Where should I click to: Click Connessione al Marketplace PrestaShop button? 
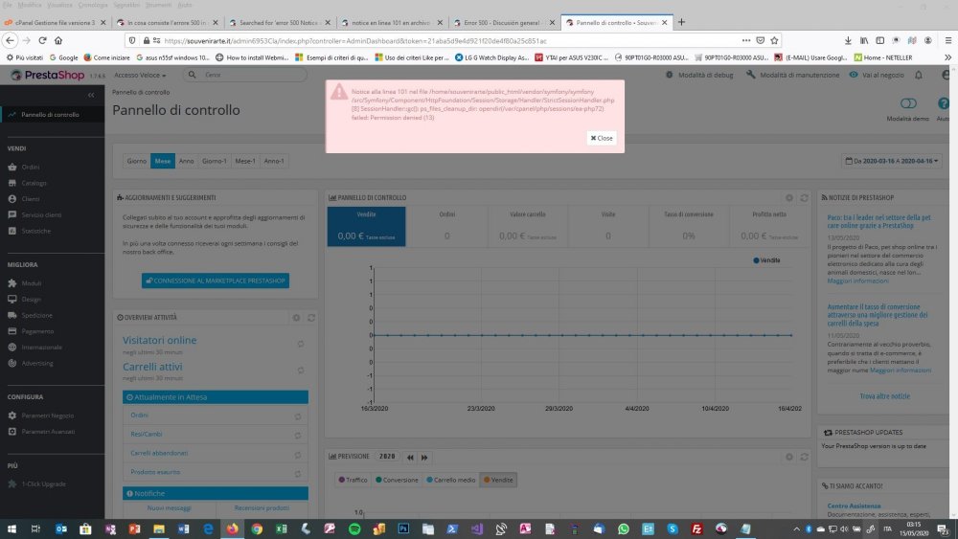pos(215,281)
